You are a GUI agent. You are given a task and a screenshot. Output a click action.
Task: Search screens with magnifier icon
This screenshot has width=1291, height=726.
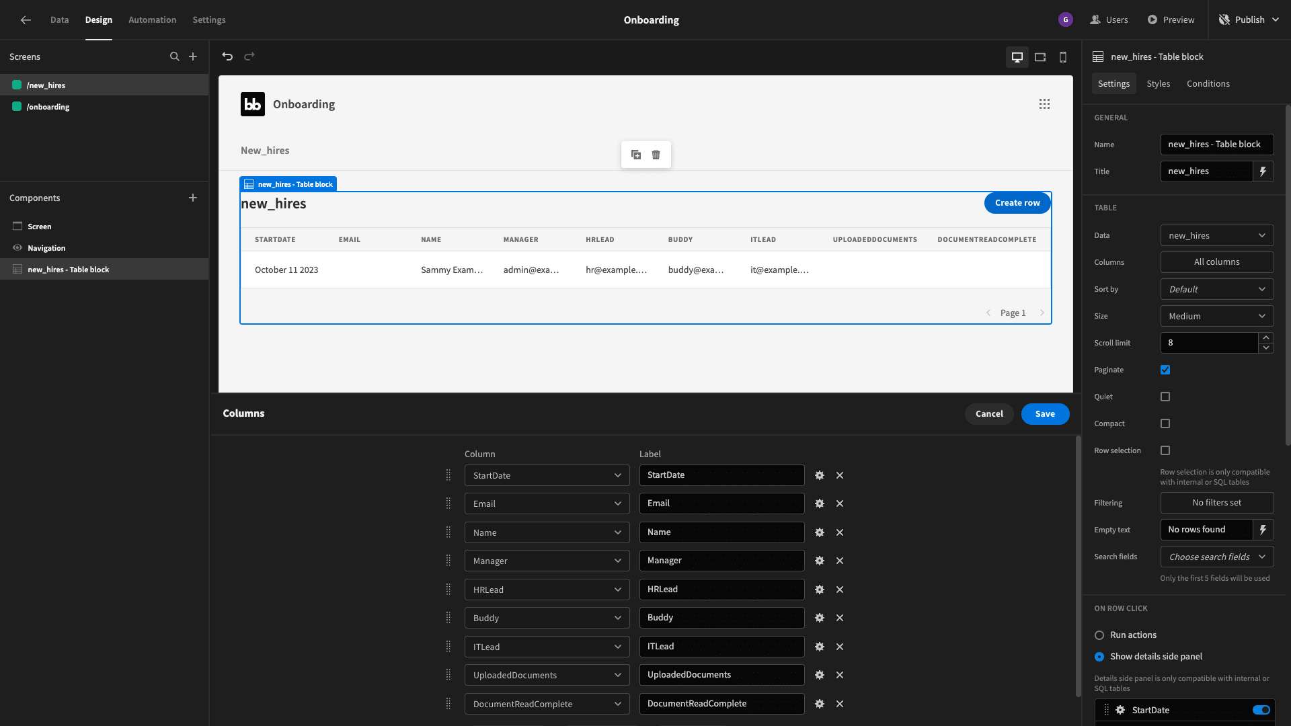point(175,56)
